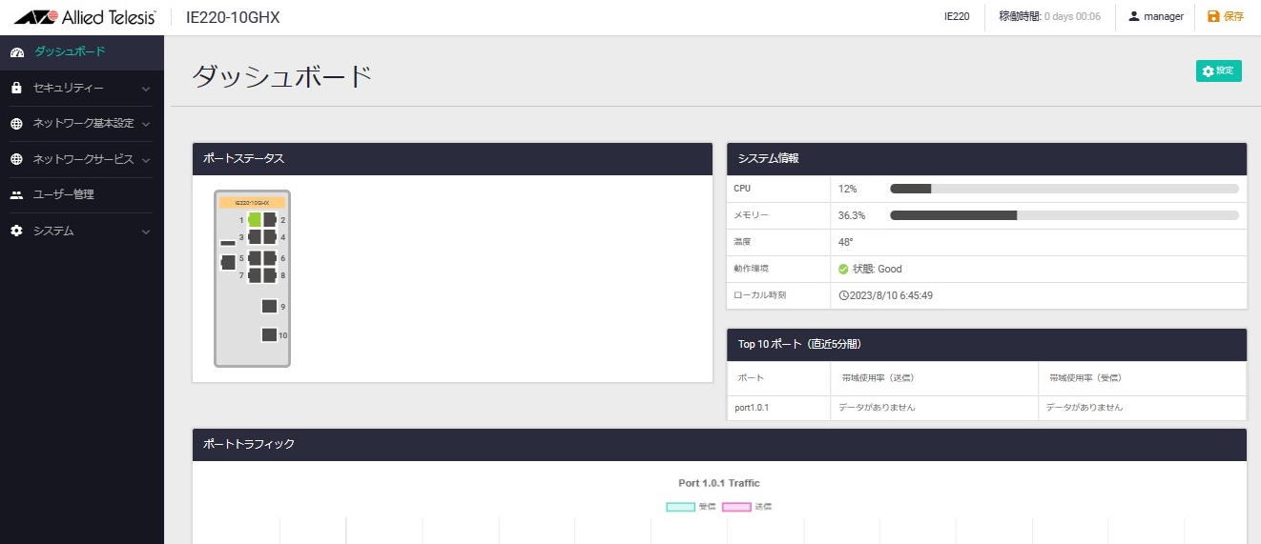Select SFP port 10 on the switch diagram

[269, 335]
